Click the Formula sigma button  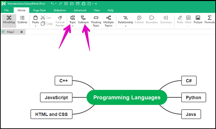(210, 20)
